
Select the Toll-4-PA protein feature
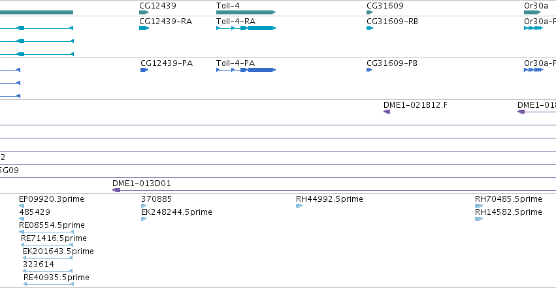[246, 70]
